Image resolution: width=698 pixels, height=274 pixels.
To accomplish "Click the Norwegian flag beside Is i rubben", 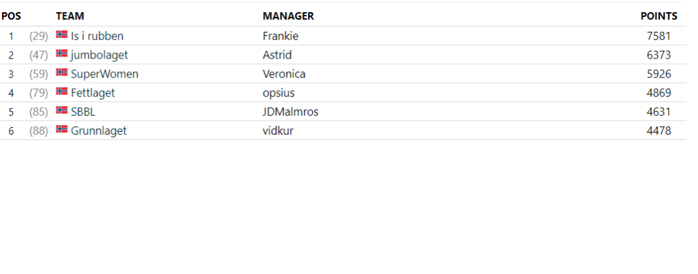I will coord(61,35).
